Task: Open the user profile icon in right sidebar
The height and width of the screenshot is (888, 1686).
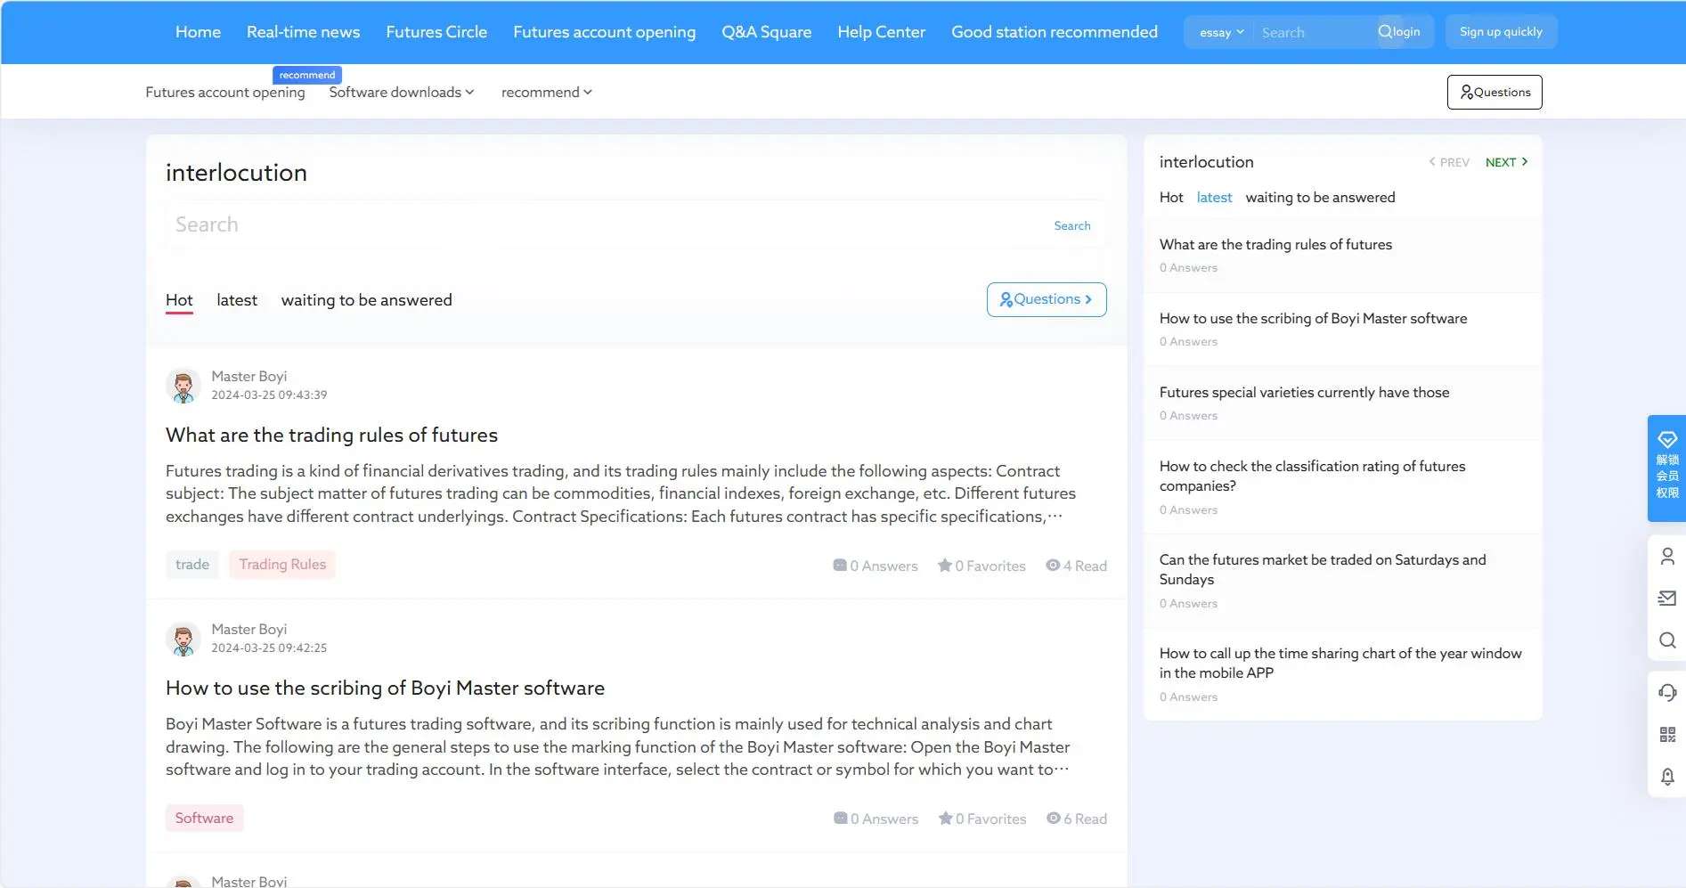Action: pyautogui.click(x=1667, y=557)
